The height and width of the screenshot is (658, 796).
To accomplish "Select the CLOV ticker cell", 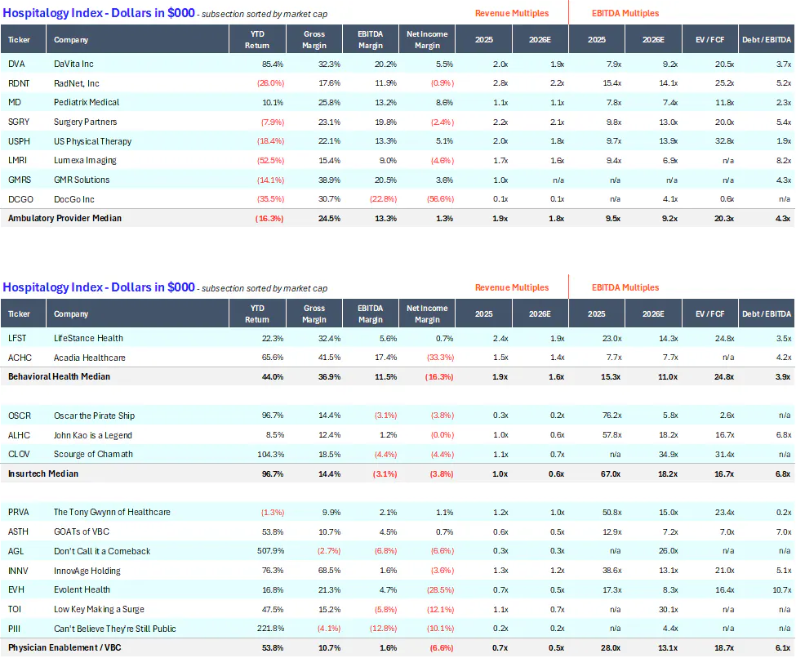I will 19,455.
